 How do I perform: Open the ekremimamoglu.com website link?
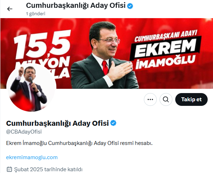point(32,157)
